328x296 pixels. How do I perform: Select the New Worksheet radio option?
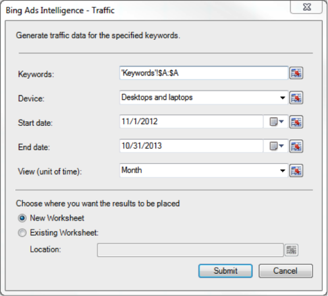(x=22, y=218)
